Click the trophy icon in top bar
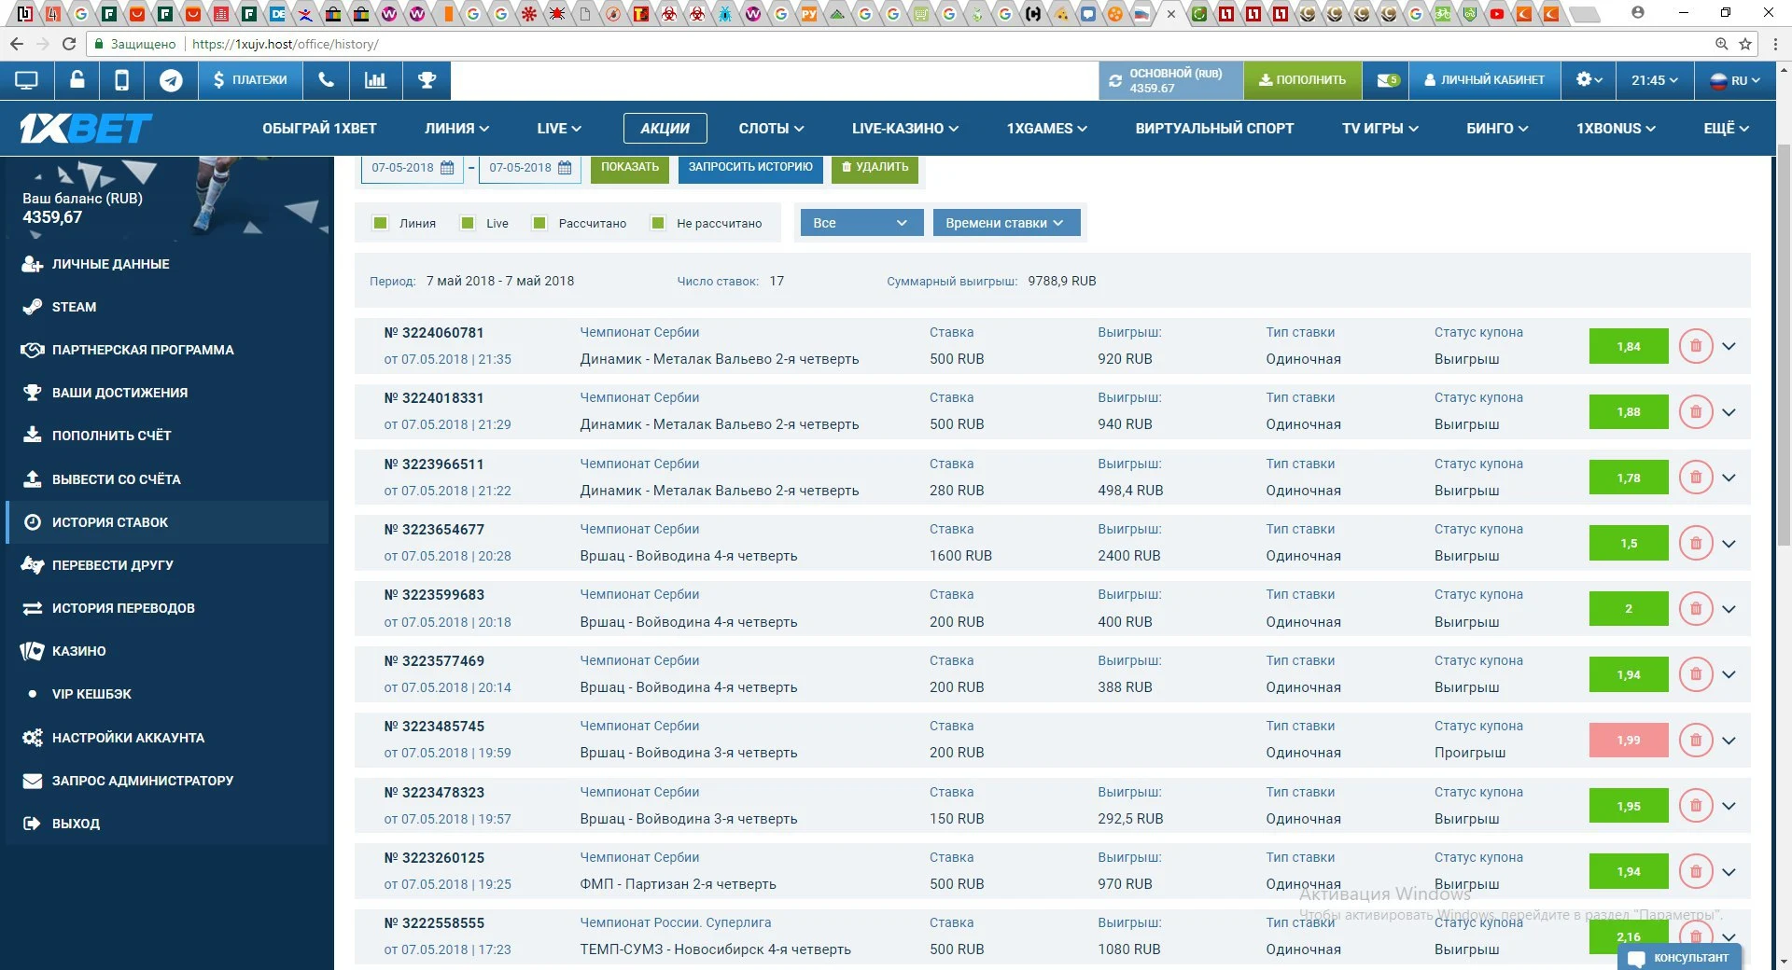 click(427, 80)
